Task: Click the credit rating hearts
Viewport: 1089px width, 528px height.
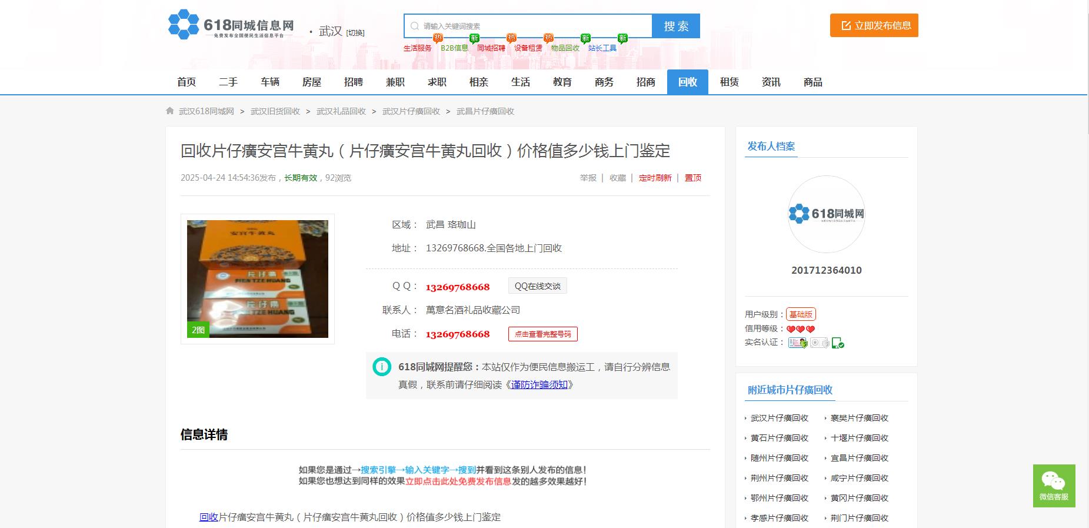Action: tap(801, 329)
